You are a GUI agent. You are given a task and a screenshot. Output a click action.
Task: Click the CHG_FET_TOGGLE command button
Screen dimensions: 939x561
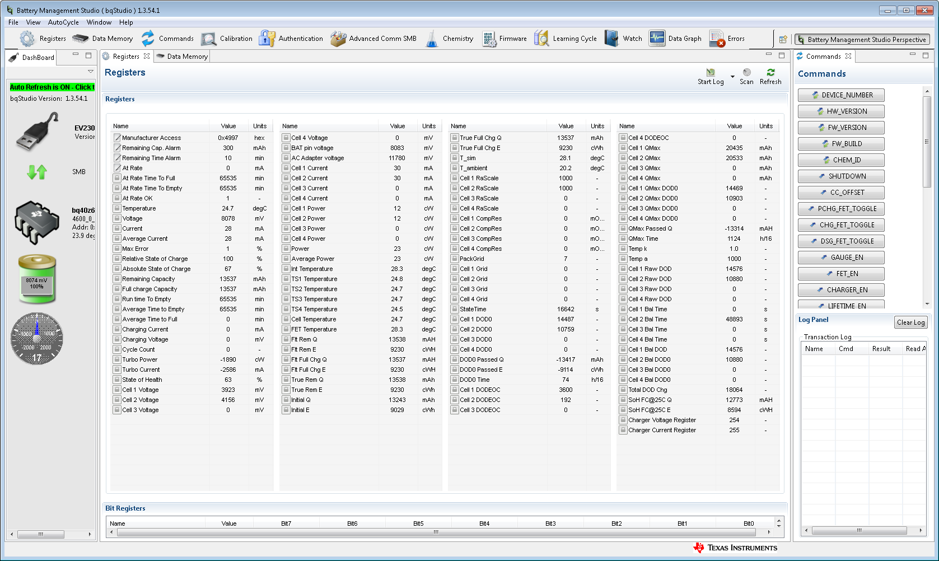click(841, 225)
